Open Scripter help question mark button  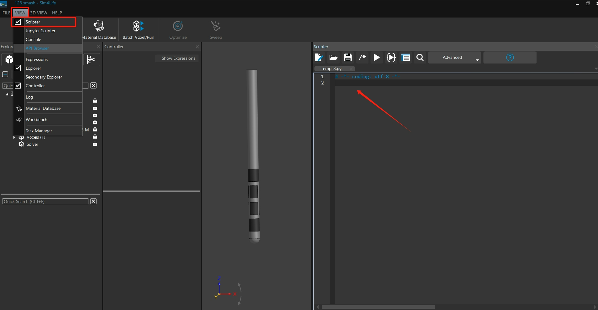(x=510, y=58)
